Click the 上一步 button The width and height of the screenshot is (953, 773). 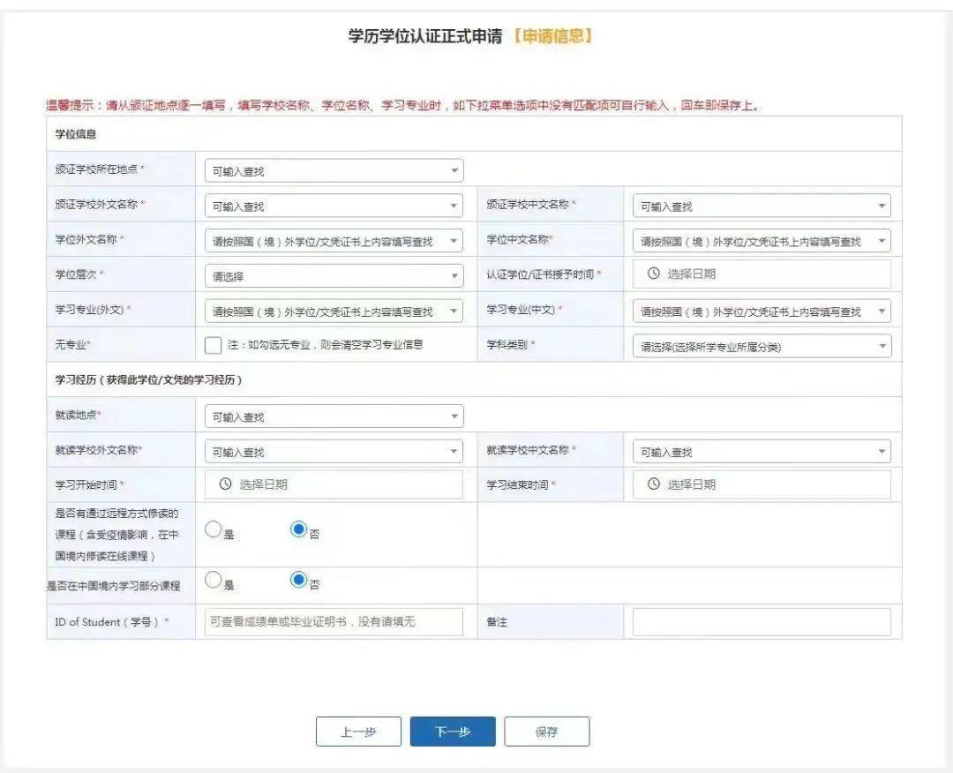[x=358, y=732]
